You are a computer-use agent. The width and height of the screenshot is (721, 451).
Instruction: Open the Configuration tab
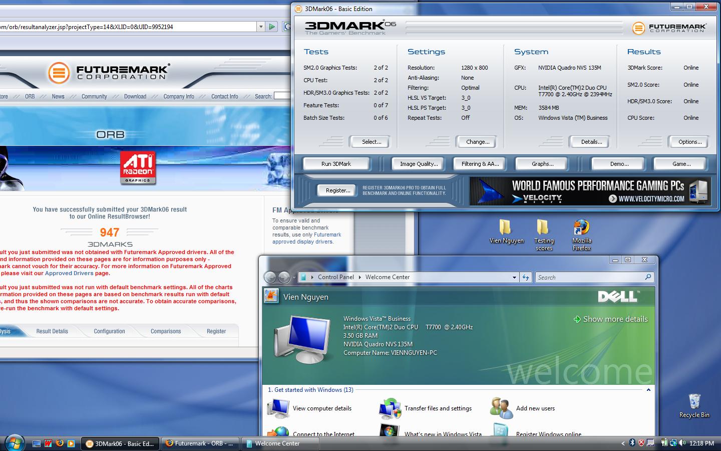(109, 331)
